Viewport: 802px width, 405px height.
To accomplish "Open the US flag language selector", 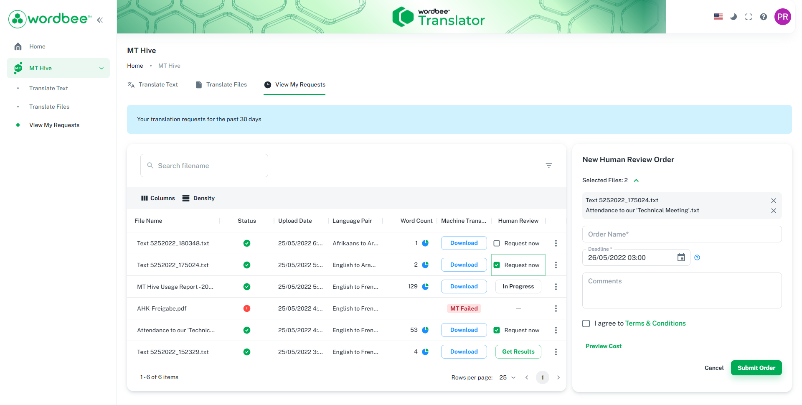I will (x=718, y=17).
